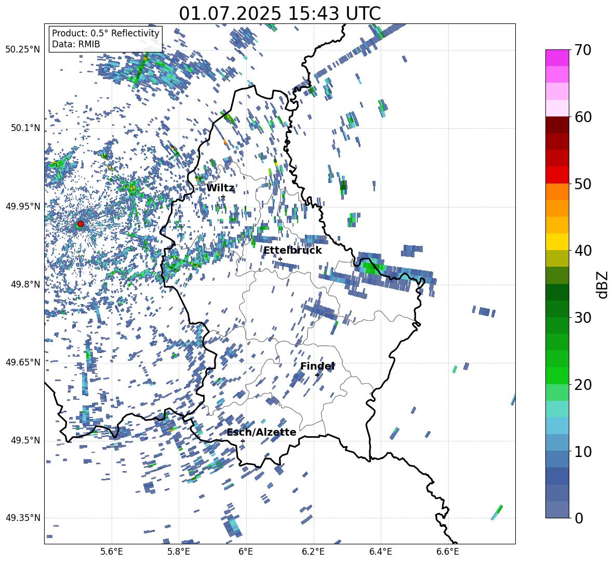Image resolution: width=615 pixels, height=562 pixels.
Task: Click the 50 tick on colorbar
Action: pos(583,184)
